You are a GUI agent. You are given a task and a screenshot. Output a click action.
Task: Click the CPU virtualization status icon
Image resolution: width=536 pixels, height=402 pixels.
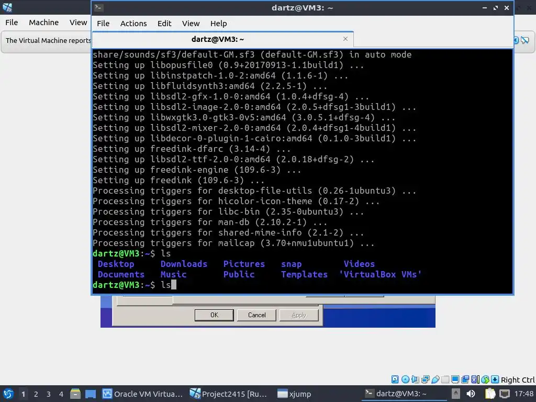[475, 379]
